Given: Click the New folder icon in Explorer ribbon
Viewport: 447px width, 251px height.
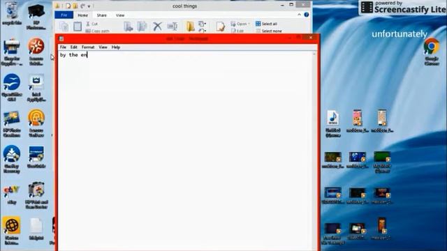Looking at the screenshot, I should (191, 26).
